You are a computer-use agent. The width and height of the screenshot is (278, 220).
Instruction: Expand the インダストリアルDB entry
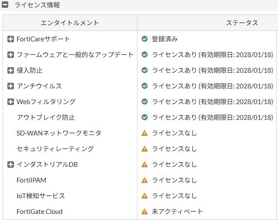tap(11, 165)
